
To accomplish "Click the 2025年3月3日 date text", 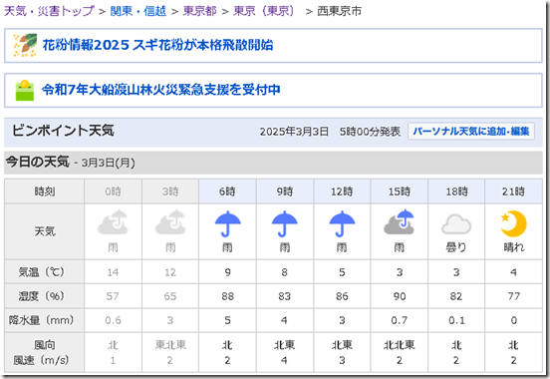I will coord(294,132).
